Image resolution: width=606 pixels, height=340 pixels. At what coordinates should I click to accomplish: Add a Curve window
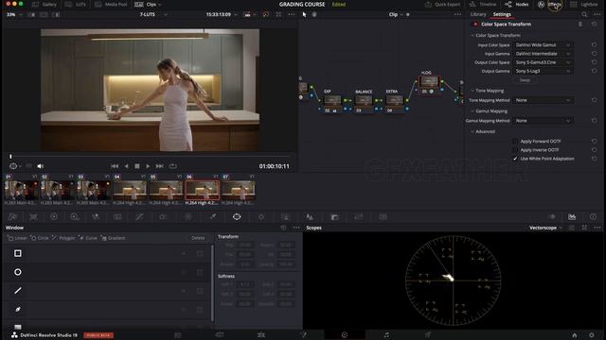click(88, 238)
